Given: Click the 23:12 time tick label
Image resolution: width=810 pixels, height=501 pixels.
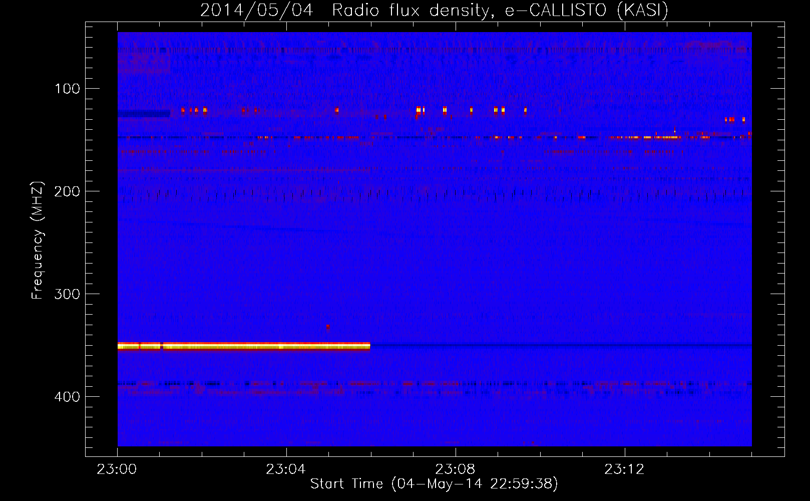Looking at the screenshot, I should point(624,469).
